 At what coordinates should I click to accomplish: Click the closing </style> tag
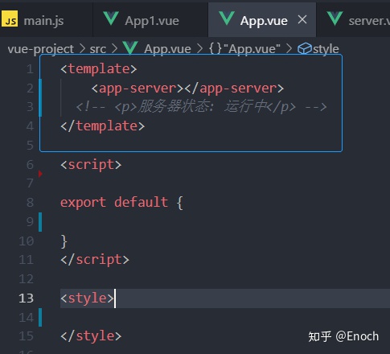click(x=91, y=336)
